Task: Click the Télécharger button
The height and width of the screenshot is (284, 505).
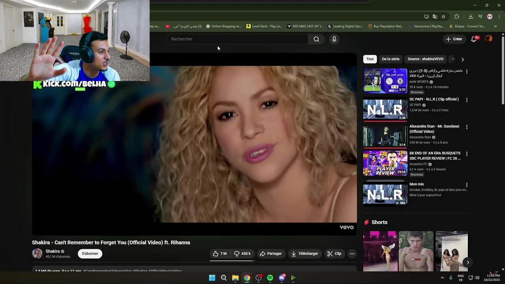Action: coord(305,254)
